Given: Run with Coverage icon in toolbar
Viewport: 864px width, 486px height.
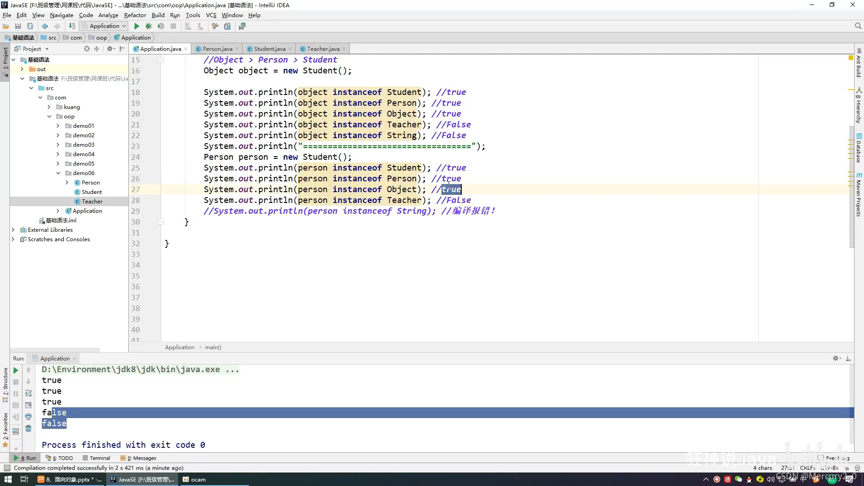Looking at the screenshot, I should tap(161, 26).
